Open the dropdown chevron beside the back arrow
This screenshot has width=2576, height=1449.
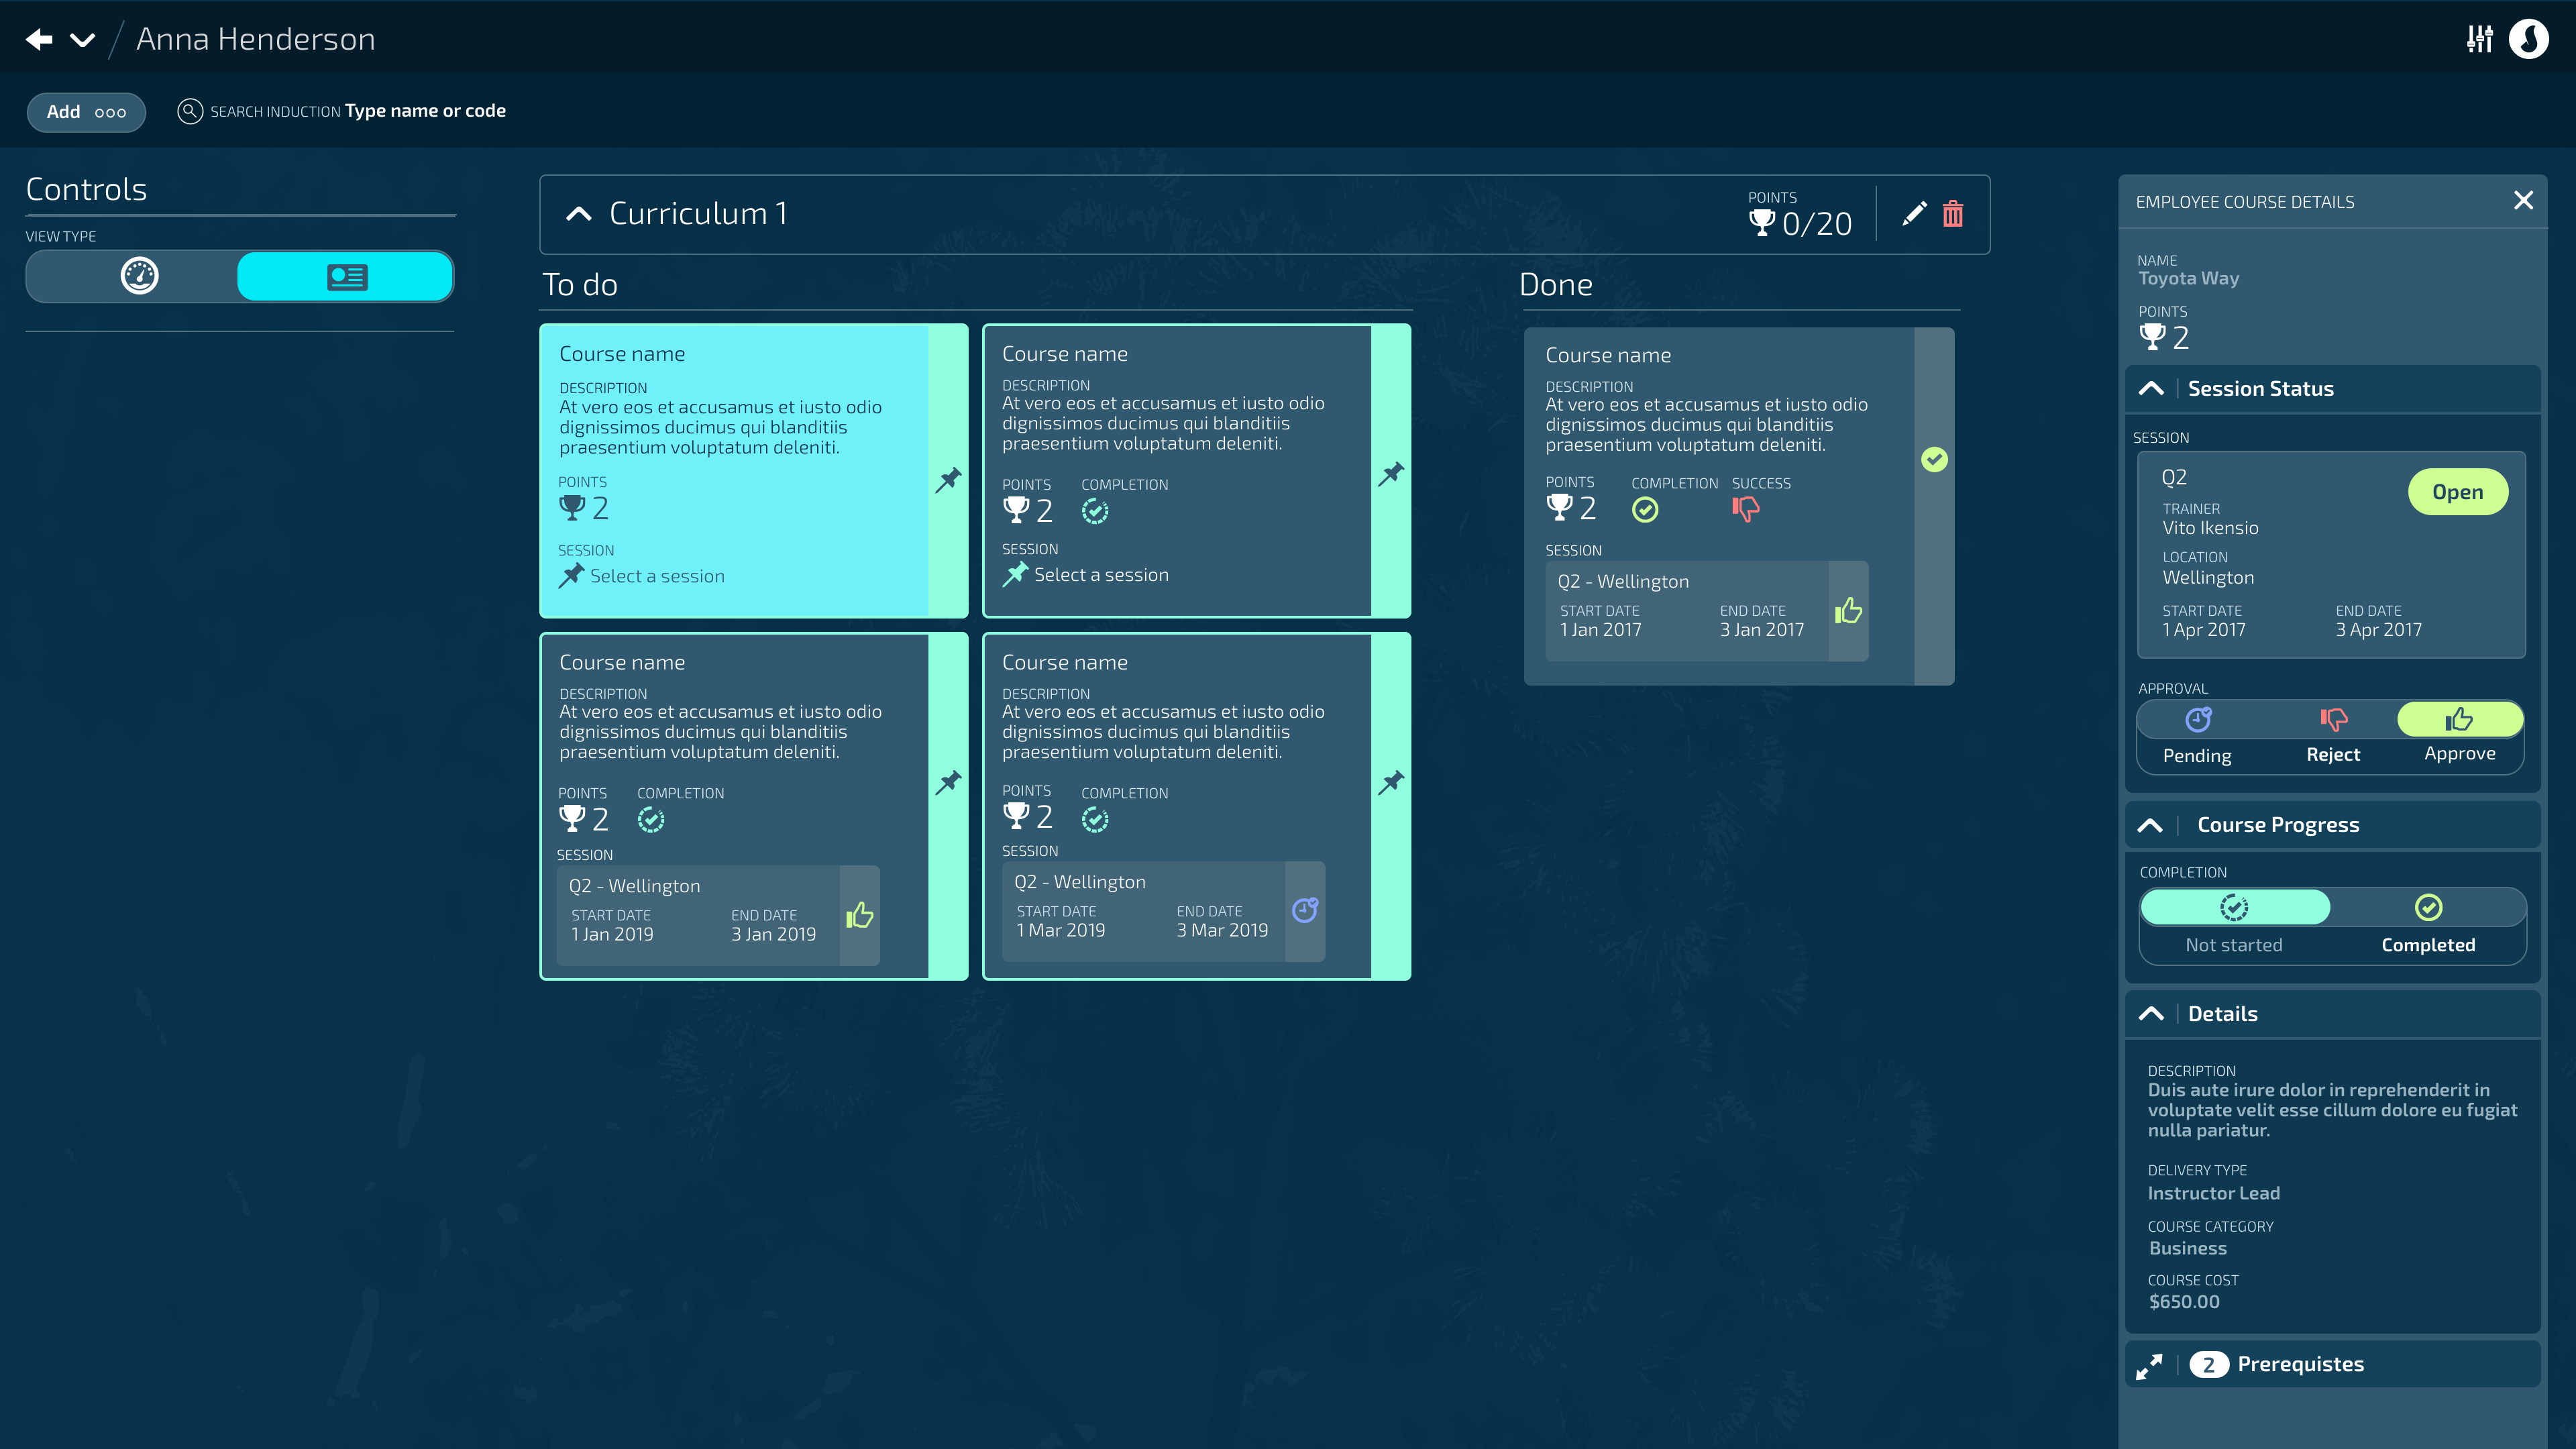[x=82, y=40]
